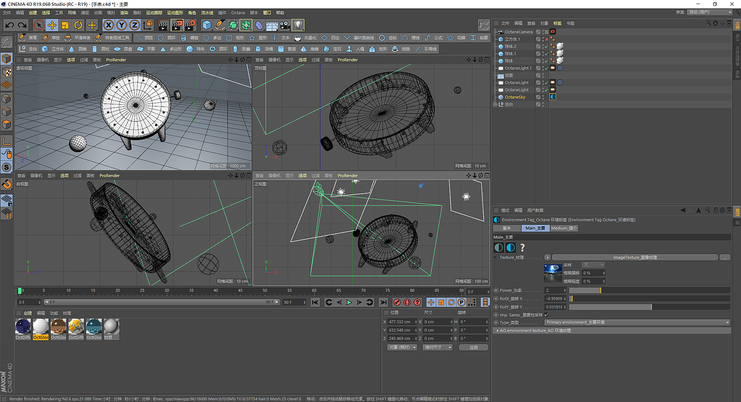Click the RotX_旋转X slider bar
The width and height of the screenshot is (741, 402).
coord(650,298)
